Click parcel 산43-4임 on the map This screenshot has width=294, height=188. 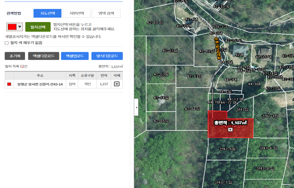click(269, 116)
